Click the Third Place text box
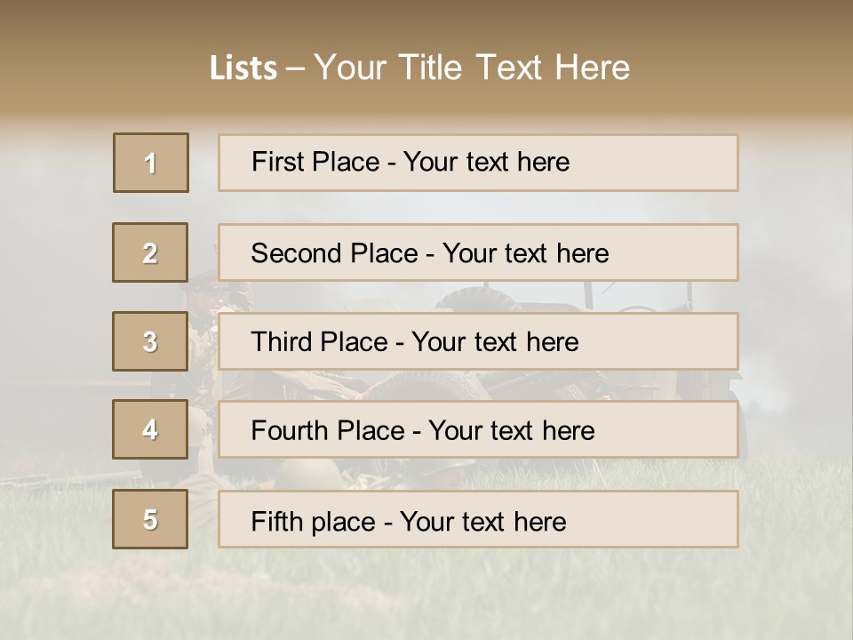This screenshot has width=853, height=640. (x=478, y=341)
